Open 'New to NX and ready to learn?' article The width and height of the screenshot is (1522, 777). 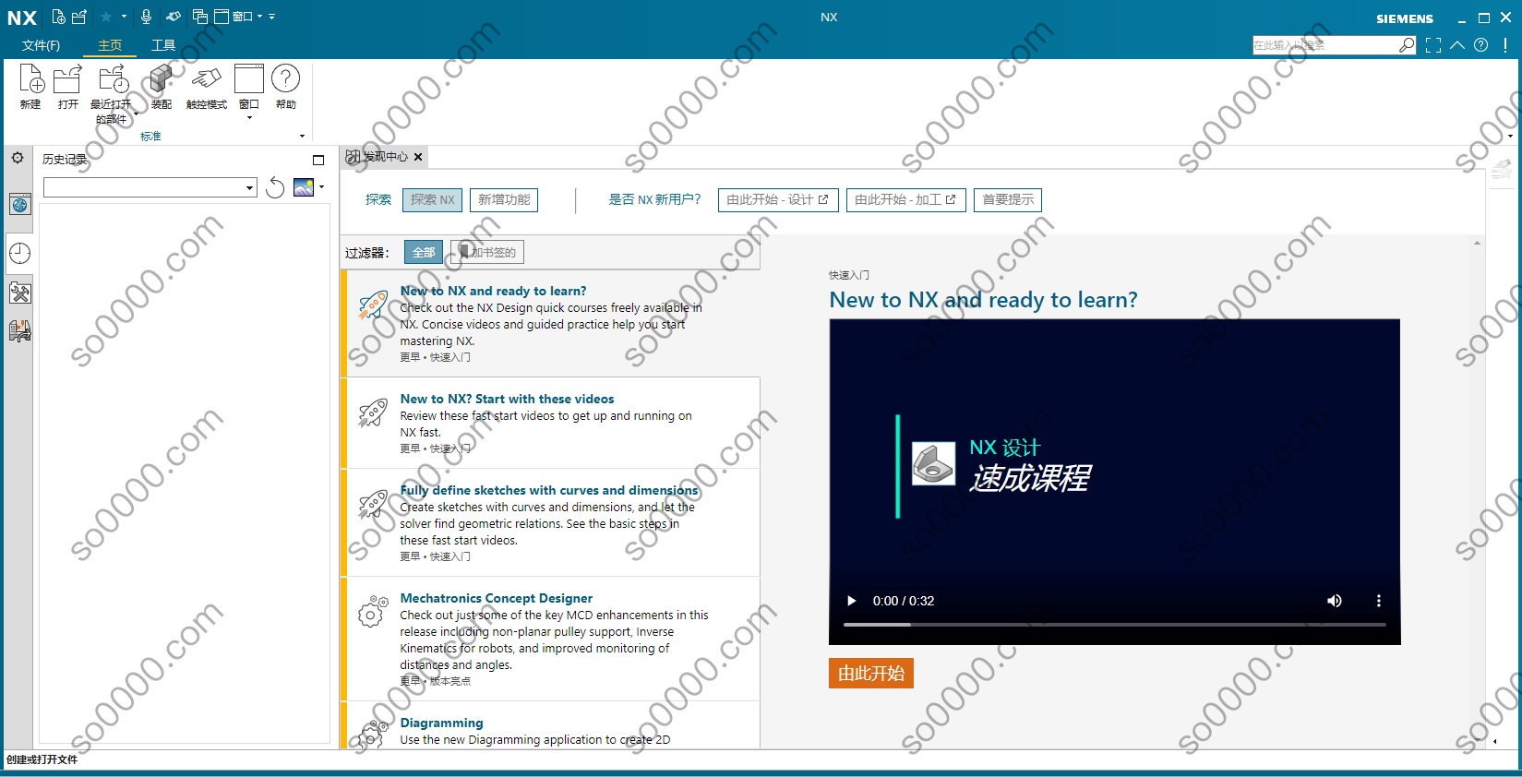click(551, 323)
